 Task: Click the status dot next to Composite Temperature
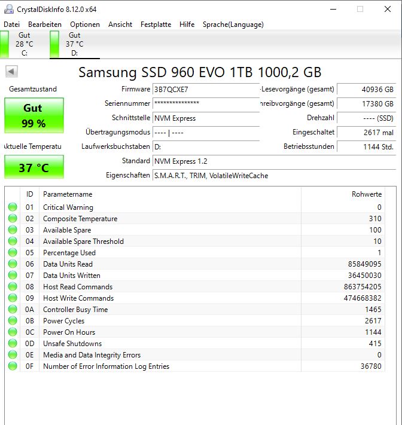click(13, 218)
